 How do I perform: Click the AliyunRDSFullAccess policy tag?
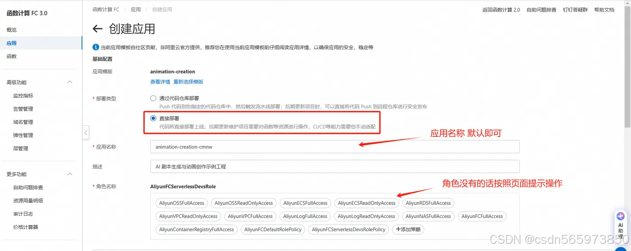pyautogui.click(x=428, y=203)
